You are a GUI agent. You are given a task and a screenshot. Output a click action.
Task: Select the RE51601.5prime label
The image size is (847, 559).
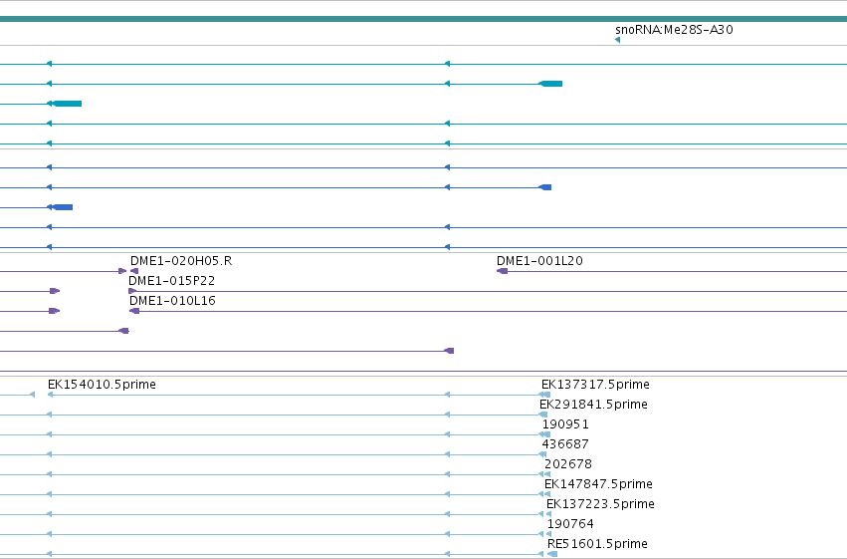pyautogui.click(x=597, y=544)
